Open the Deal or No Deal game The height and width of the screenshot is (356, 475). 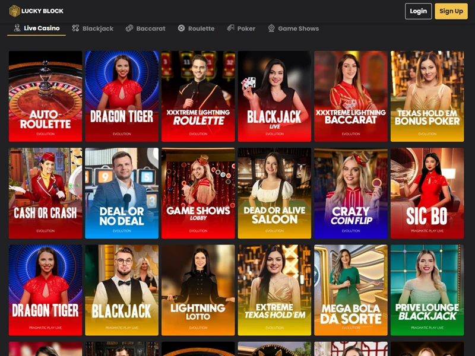click(122, 193)
